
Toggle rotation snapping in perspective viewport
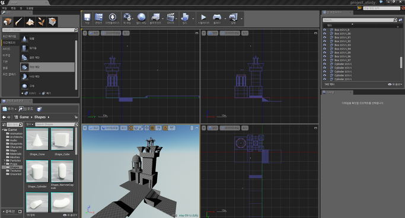165,128
